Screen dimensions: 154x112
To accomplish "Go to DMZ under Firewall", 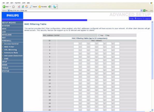I will click(x=6, y=59).
